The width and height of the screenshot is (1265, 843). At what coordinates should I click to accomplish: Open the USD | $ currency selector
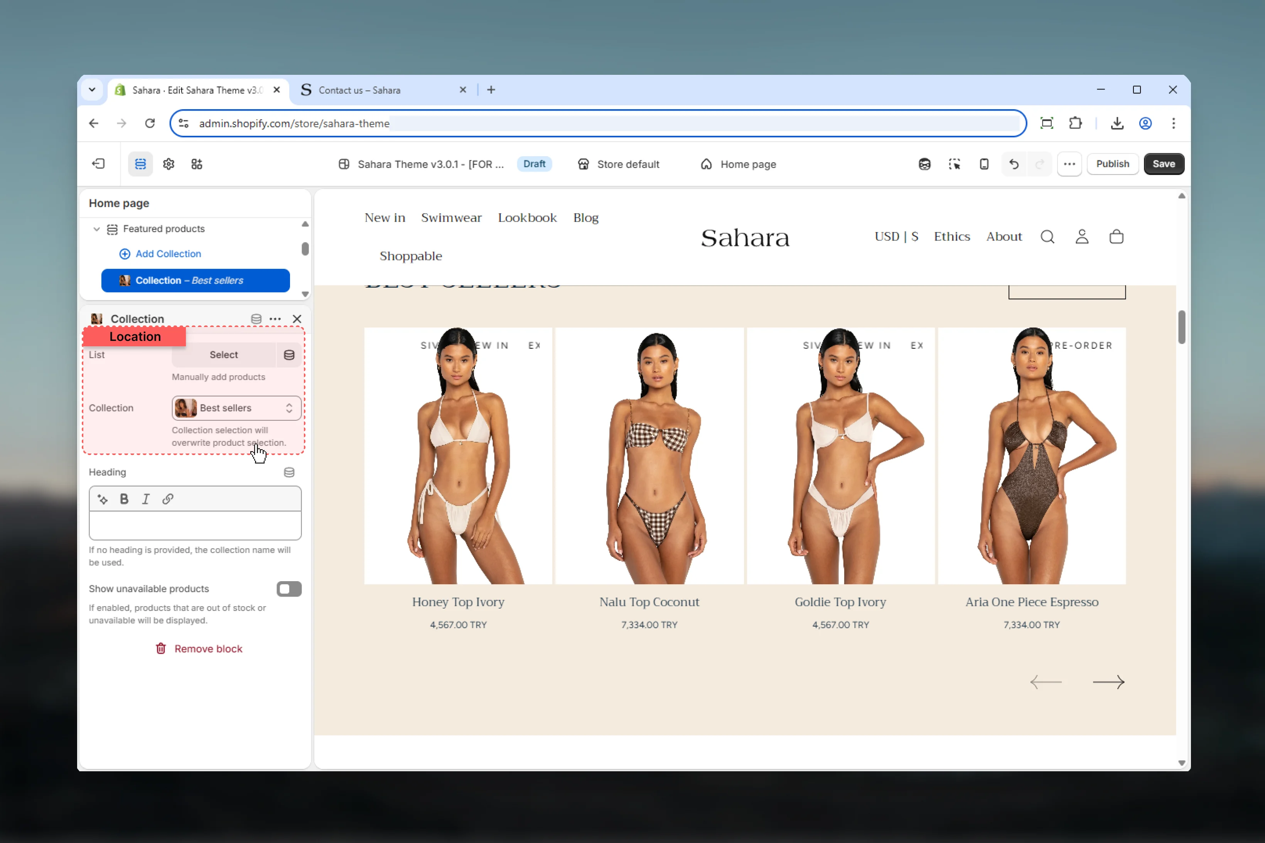click(x=896, y=236)
